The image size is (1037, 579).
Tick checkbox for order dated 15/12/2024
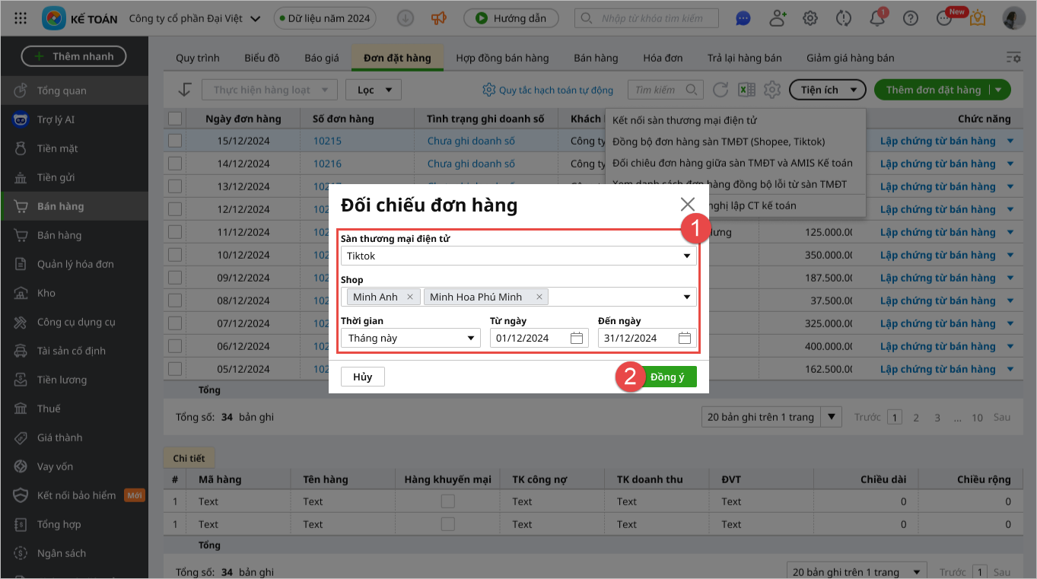point(175,141)
